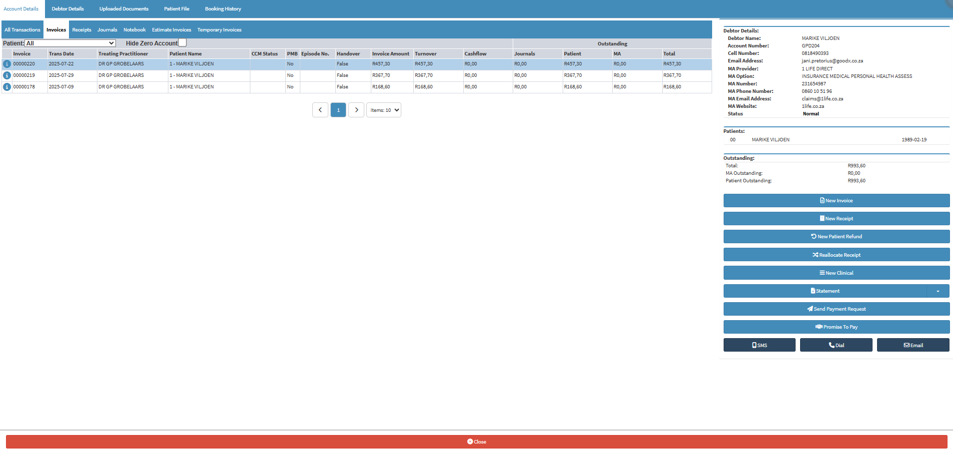Select page 1 in pagination
This screenshot has height=451, width=953.
pyautogui.click(x=338, y=110)
